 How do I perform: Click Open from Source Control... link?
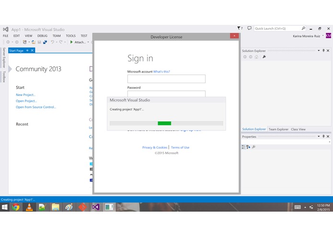pos(35,107)
